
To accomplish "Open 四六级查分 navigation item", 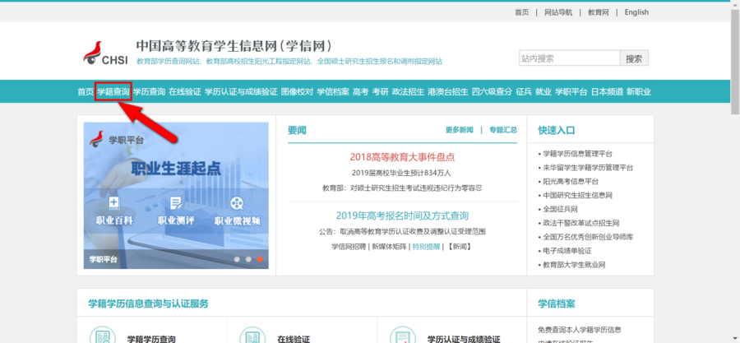I will click(492, 92).
